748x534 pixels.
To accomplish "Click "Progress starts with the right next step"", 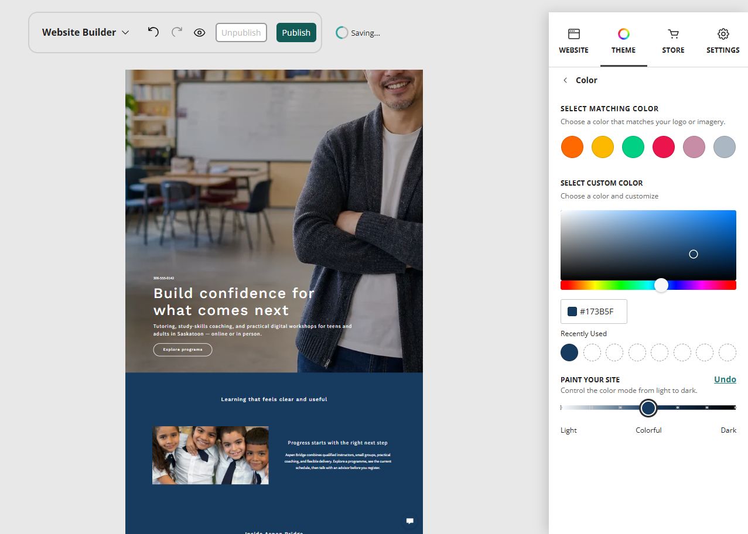I will pyautogui.click(x=337, y=443).
